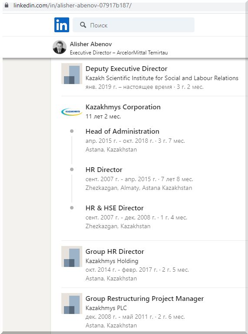Focus the Поиск search field
Image resolution: width=248 pixels, height=334 pixels.
[134, 25]
